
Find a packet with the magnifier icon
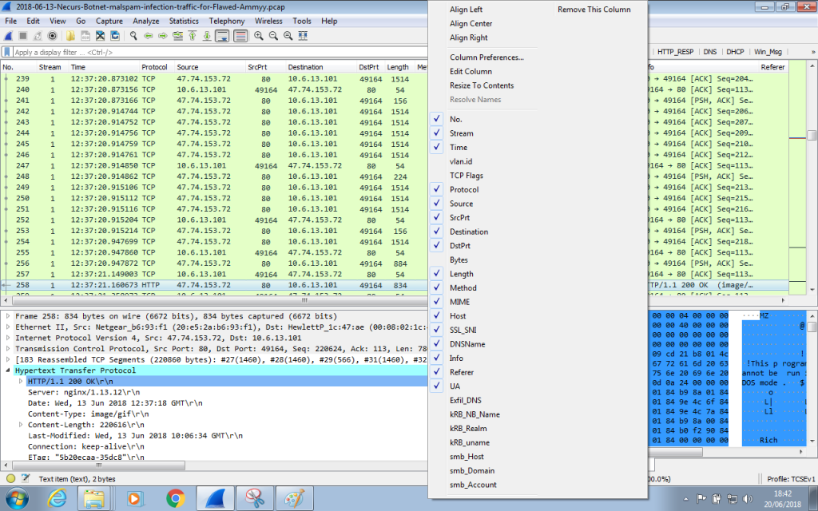pyautogui.click(x=133, y=36)
